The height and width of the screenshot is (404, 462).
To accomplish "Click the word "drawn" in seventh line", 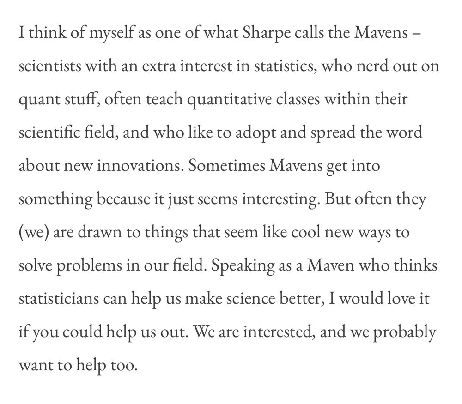I will point(100,232).
